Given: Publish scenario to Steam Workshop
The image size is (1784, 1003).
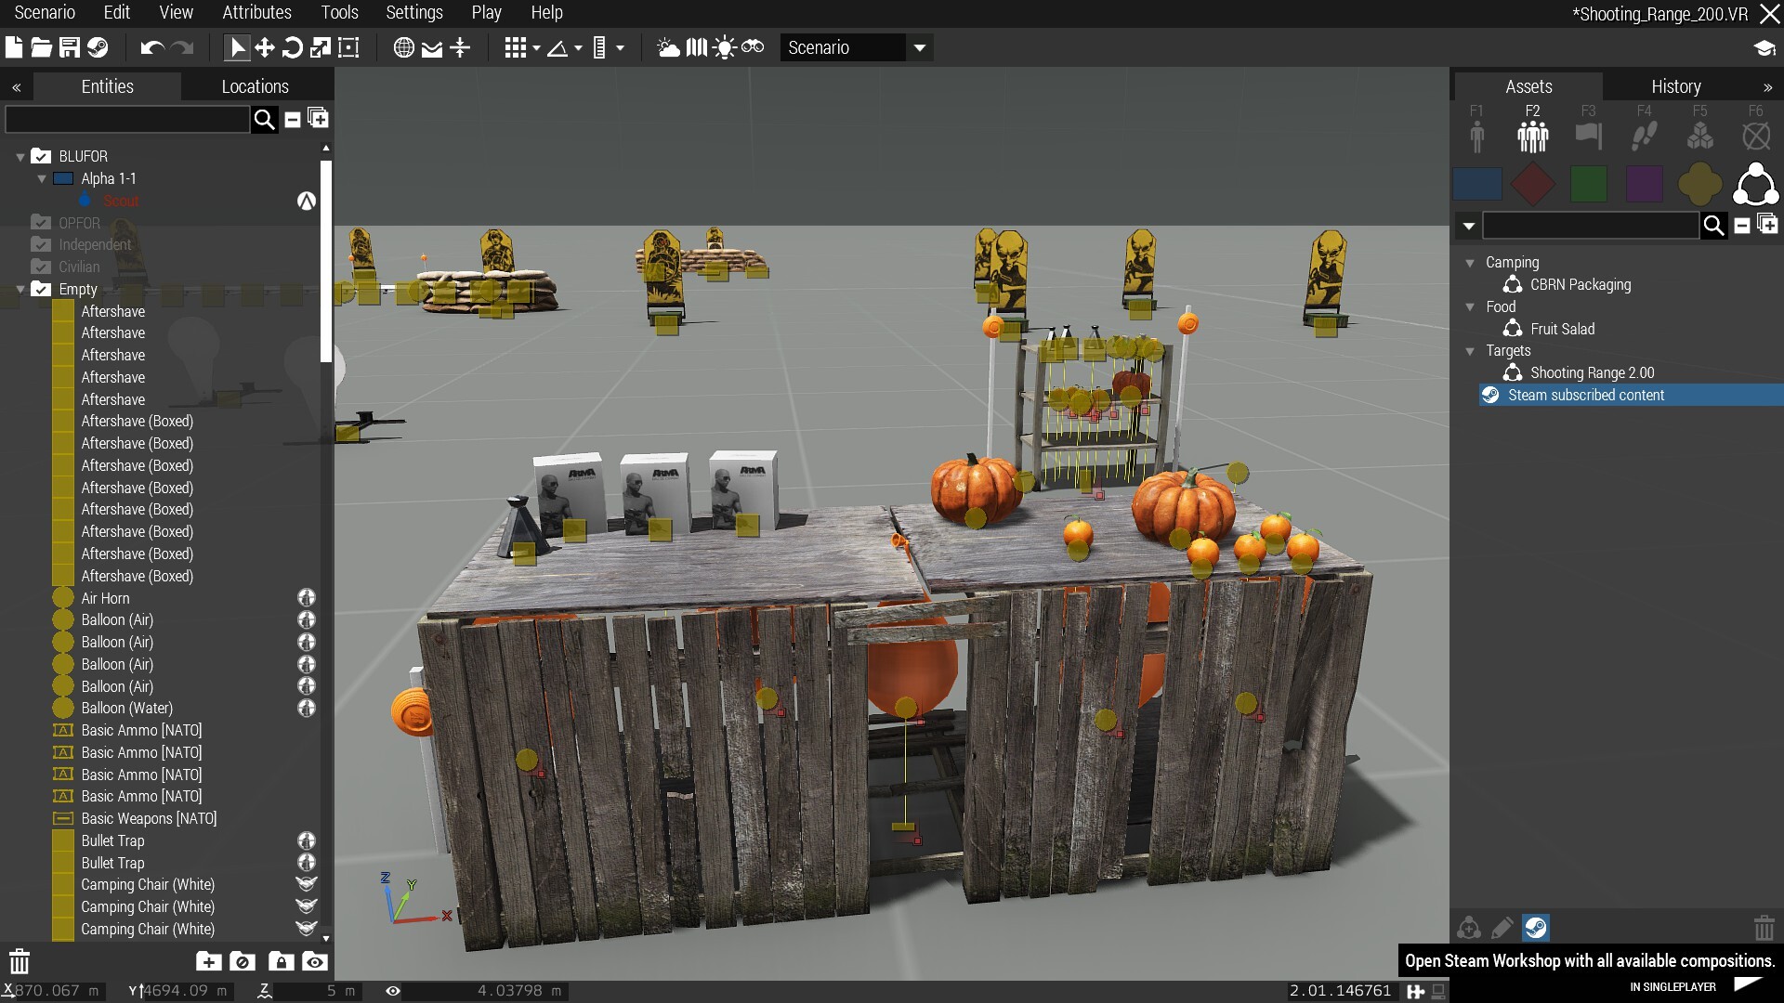Looking at the screenshot, I should click(98, 47).
